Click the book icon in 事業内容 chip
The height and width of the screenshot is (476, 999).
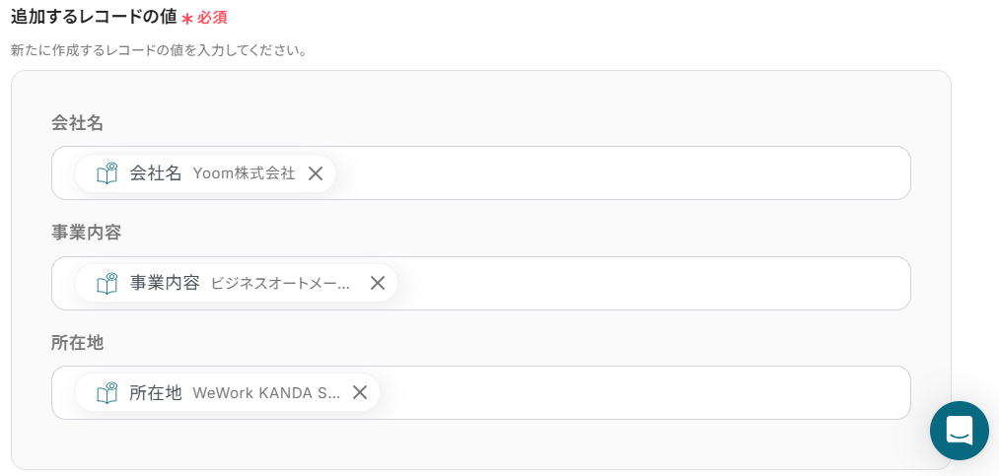[x=107, y=283]
